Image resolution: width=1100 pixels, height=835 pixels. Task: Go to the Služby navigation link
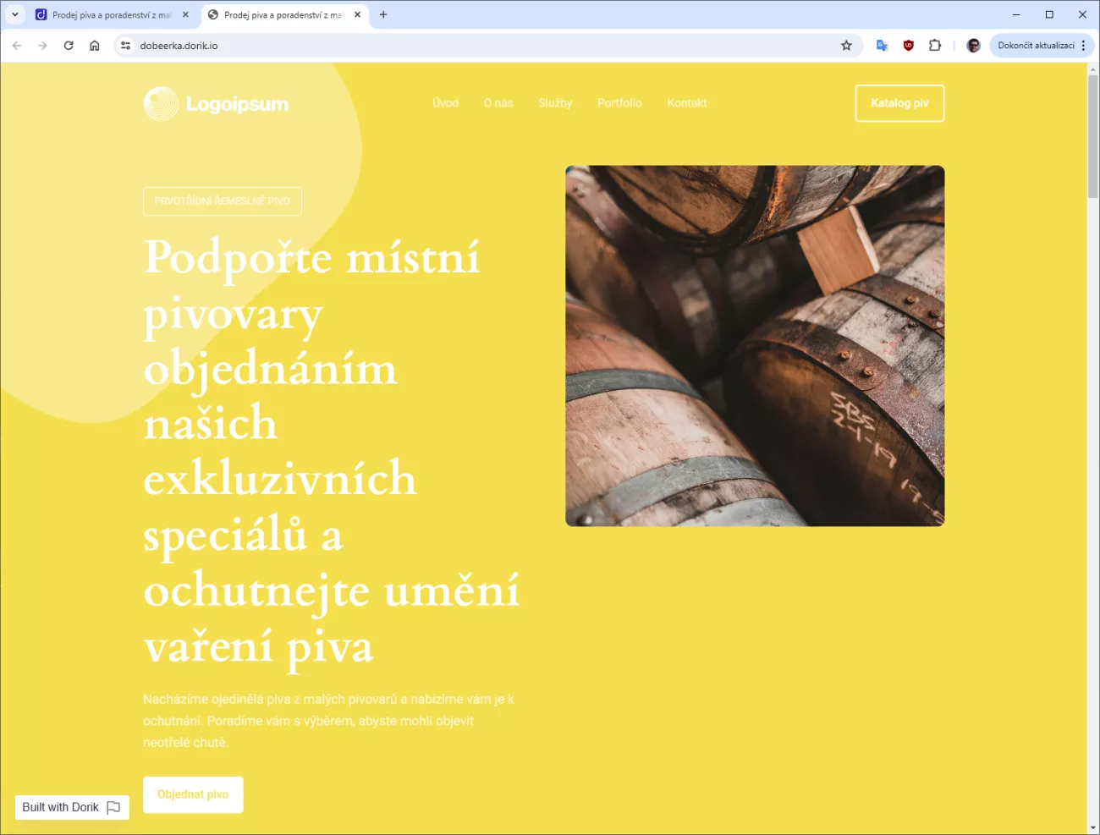(555, 103)
